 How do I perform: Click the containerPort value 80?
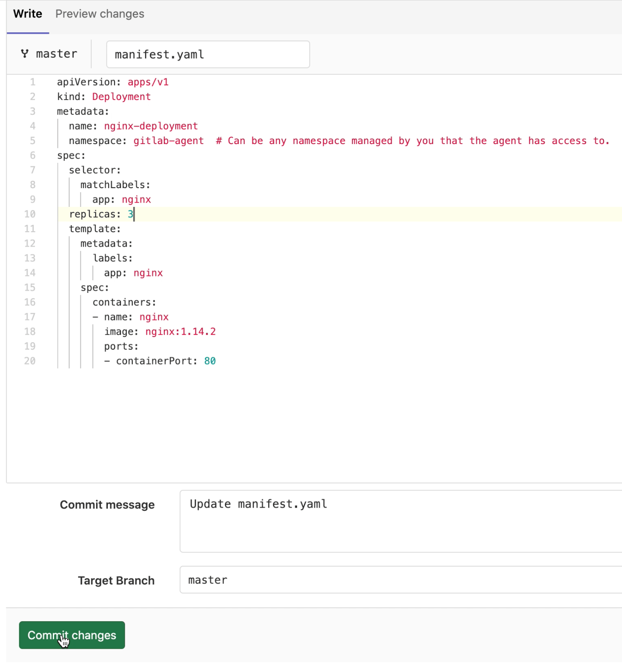coord(211,361)
